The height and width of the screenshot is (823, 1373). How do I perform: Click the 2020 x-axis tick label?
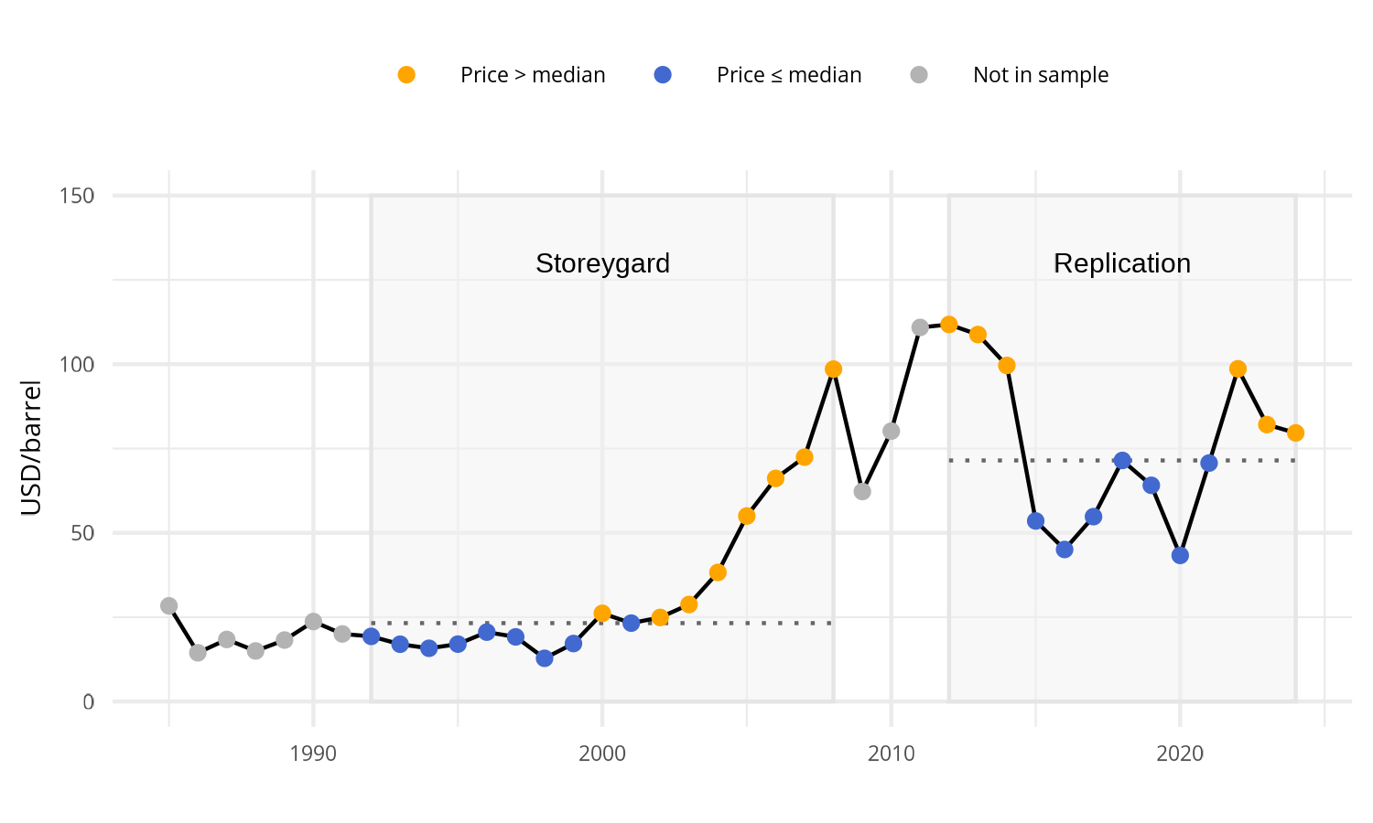1180,754
